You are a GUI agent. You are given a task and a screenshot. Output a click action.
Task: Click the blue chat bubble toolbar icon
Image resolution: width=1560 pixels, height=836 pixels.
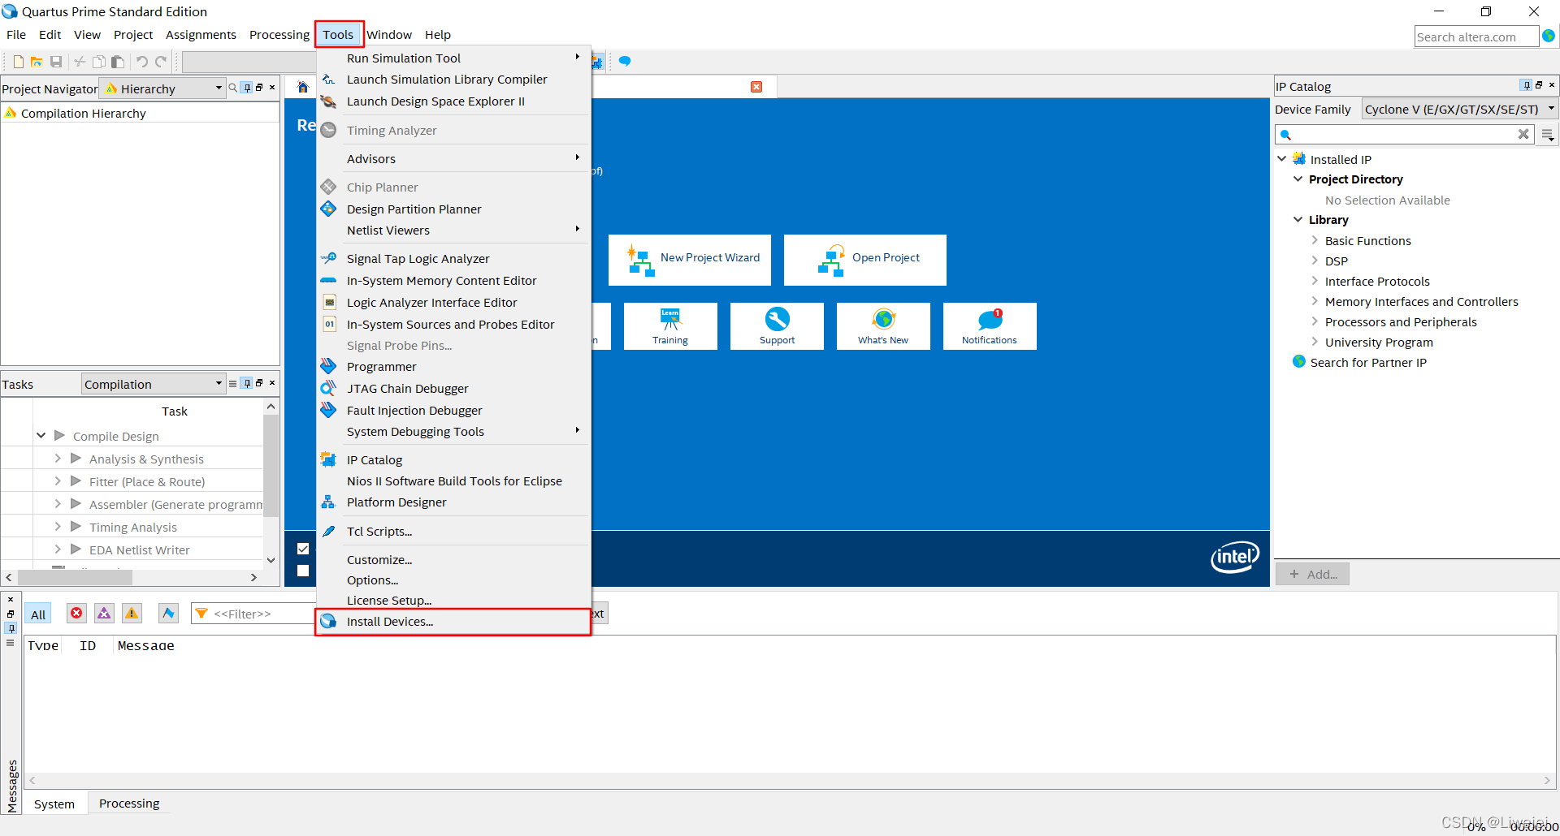pyautogui.click(x=625, y=61)
